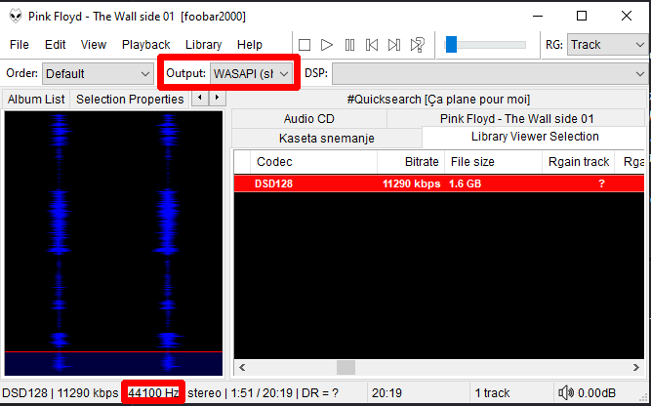Open the Help menu
The image size is (651, 406).
point(250,45)
